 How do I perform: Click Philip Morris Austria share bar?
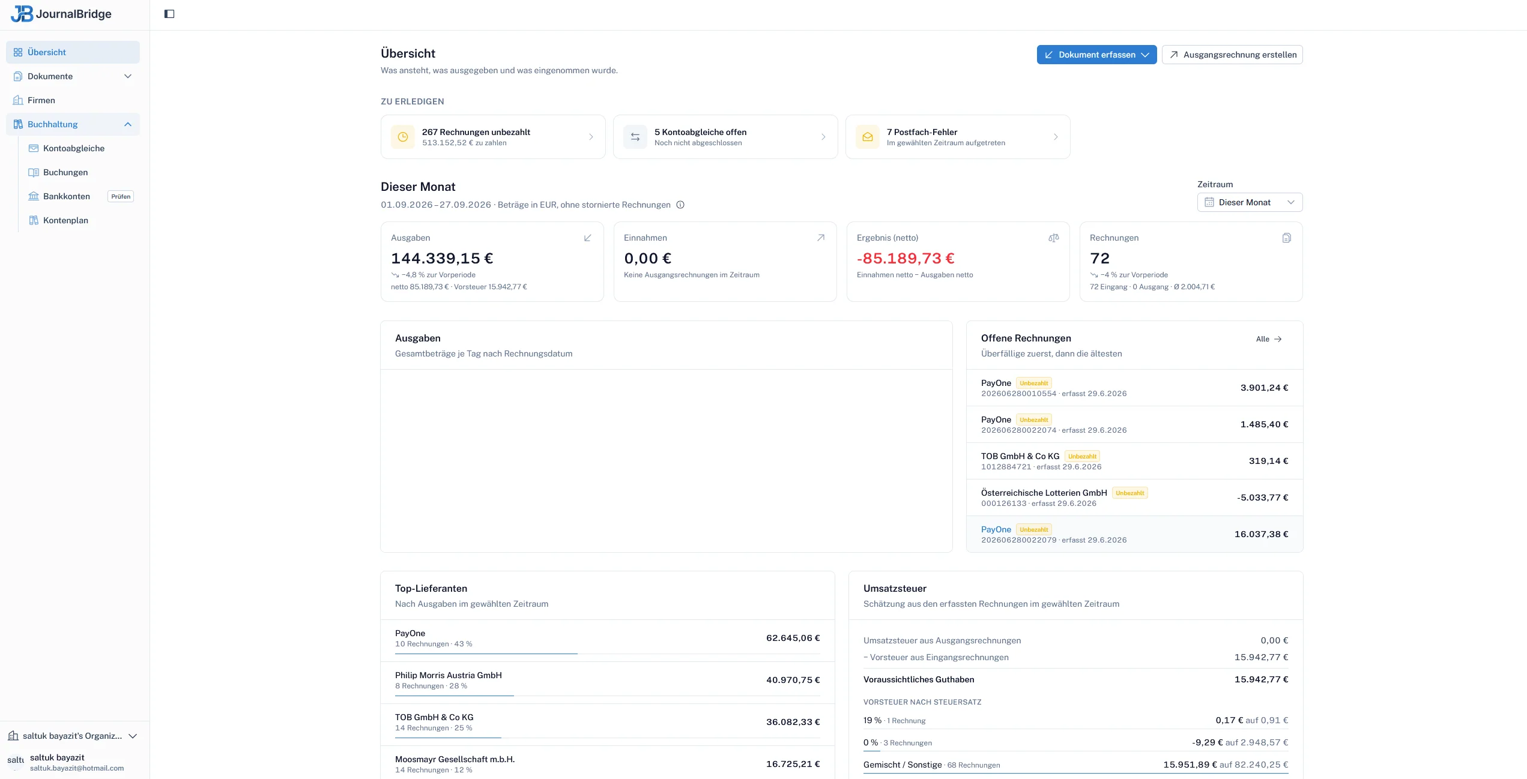tap(607, 696)
